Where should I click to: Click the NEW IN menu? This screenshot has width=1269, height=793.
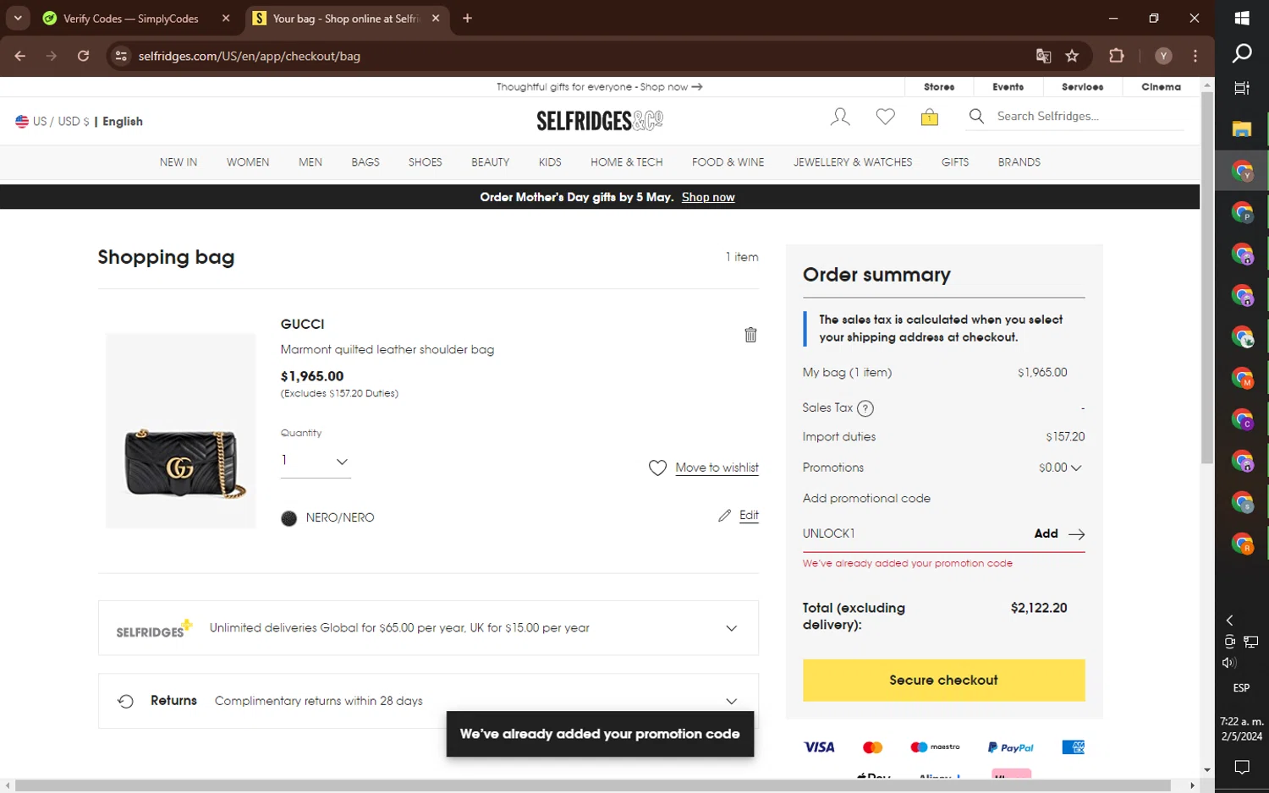179,162
